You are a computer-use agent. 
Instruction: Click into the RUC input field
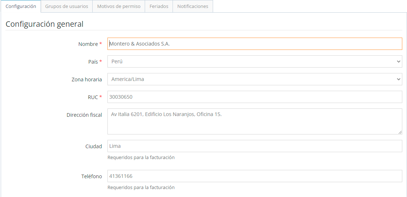[x=255, y=97]
